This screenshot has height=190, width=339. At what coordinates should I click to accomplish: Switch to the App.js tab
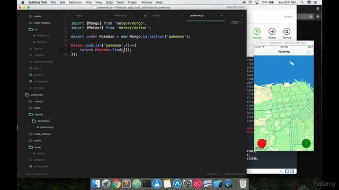click(79, 15)
